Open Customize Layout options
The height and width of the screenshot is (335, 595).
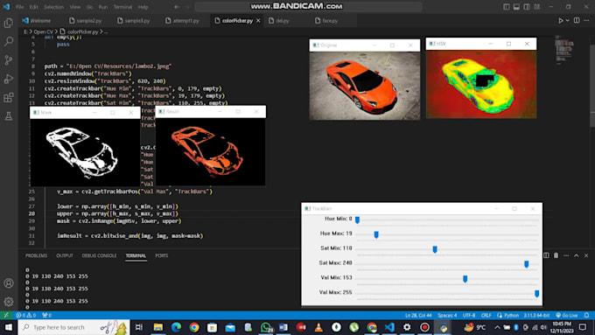(537, 7)
